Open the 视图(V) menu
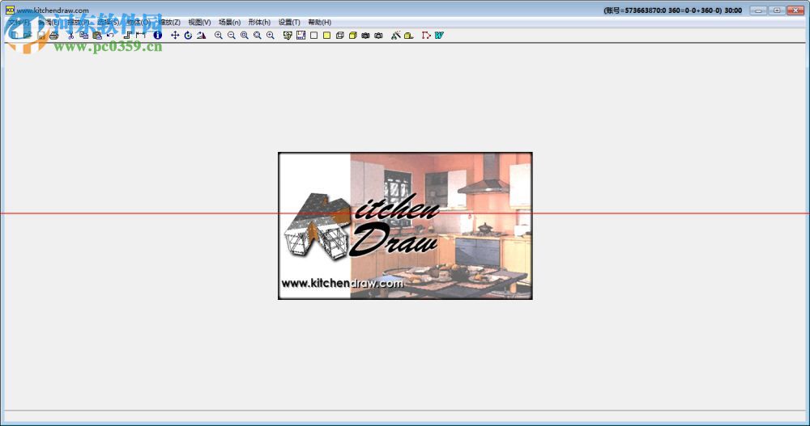810x426 pixels. coord(199,22)
